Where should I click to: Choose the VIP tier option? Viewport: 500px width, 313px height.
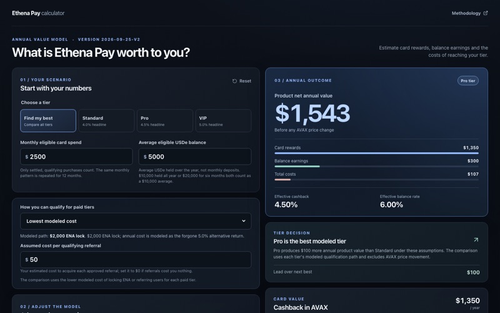(223, 121)
